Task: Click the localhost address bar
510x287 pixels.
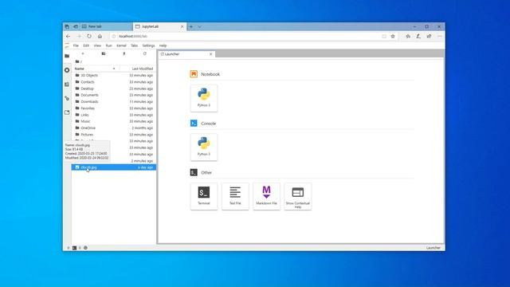Action: 249,37
